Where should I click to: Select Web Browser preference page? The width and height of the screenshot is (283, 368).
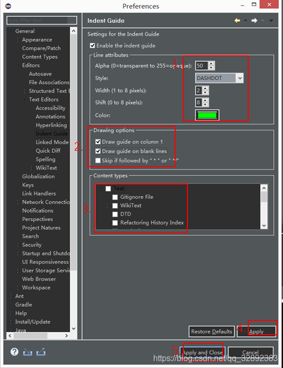39,279
